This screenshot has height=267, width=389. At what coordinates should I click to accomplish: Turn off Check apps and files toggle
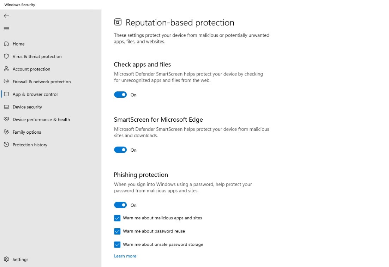pyautogui.click(x=120, y=95)
